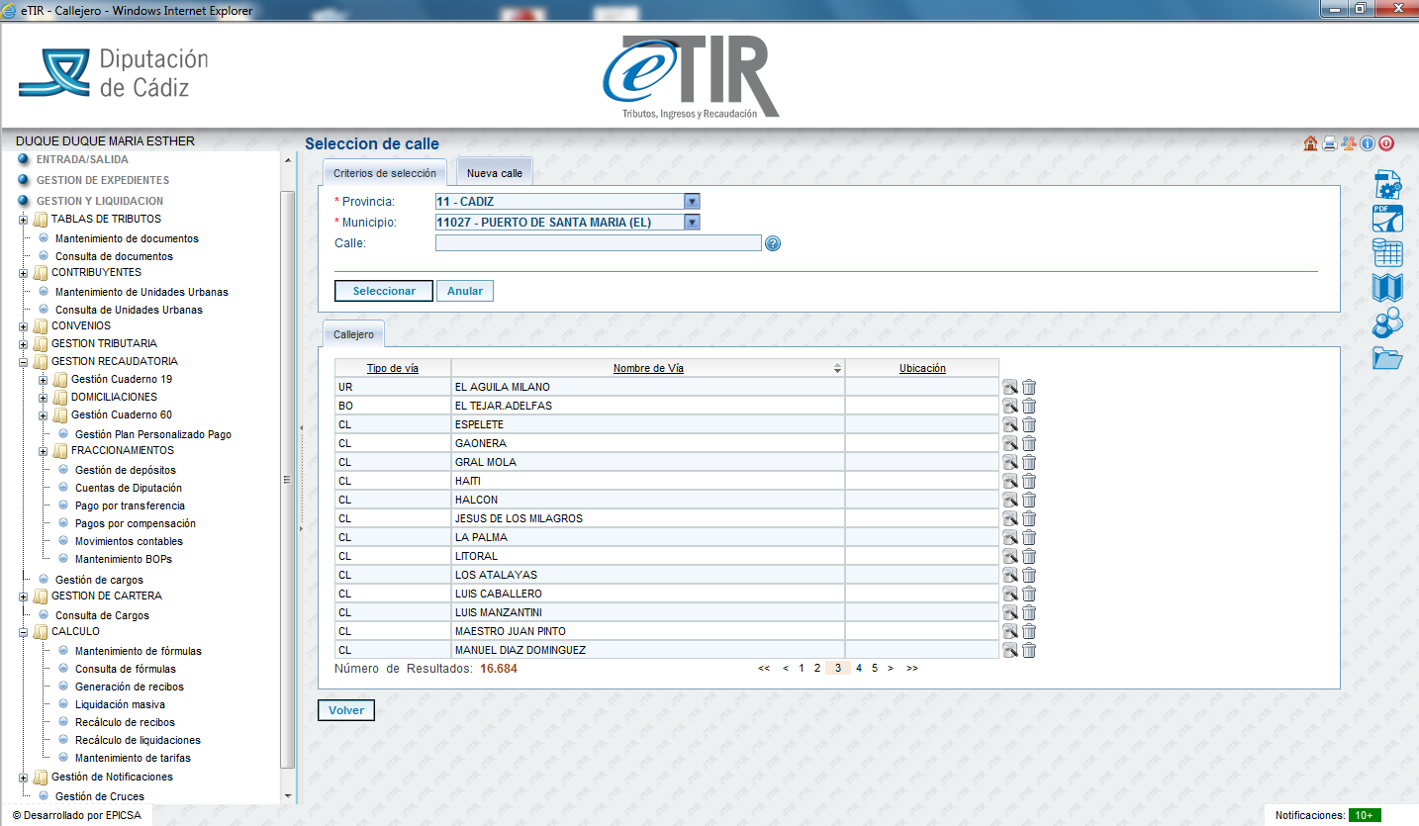Open Pago por transferencia item

130,505
